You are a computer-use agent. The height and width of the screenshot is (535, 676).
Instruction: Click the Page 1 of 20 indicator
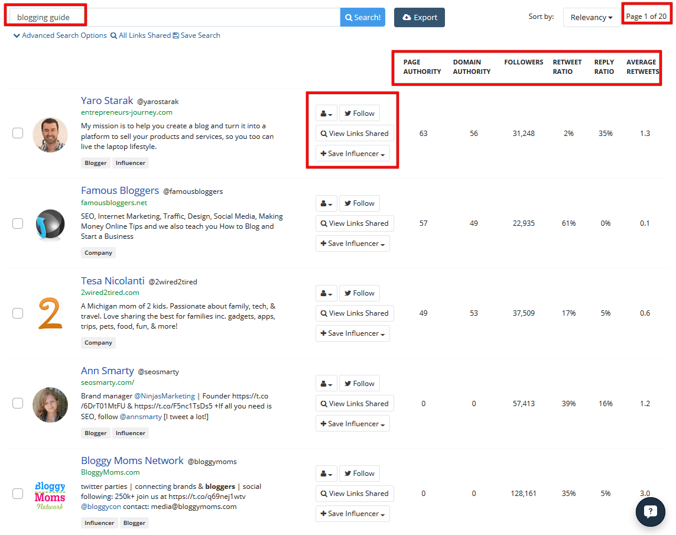pyautogui.click(x=646, y=17)
